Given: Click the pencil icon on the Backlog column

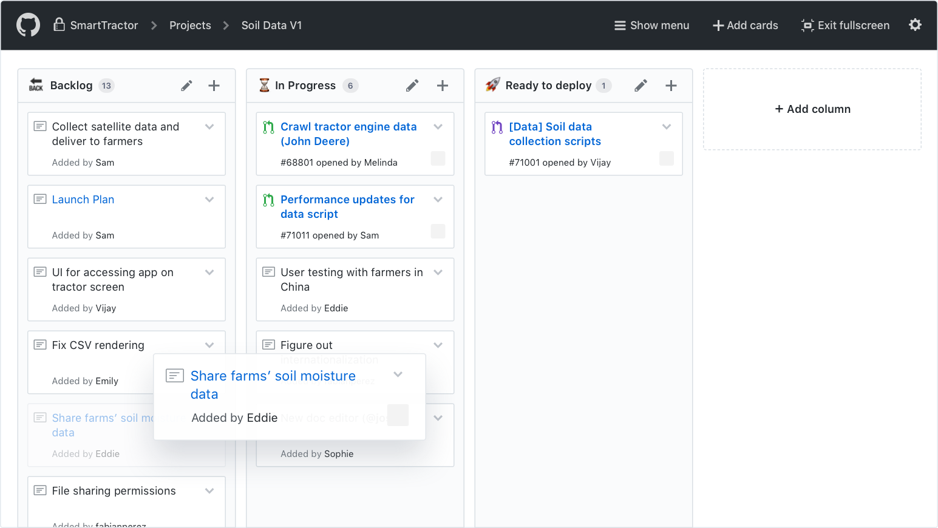Looking at the screenshot, I should point(186,86).
